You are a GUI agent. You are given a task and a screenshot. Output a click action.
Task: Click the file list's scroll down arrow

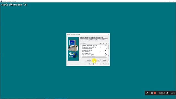click(x=108, y=56)
